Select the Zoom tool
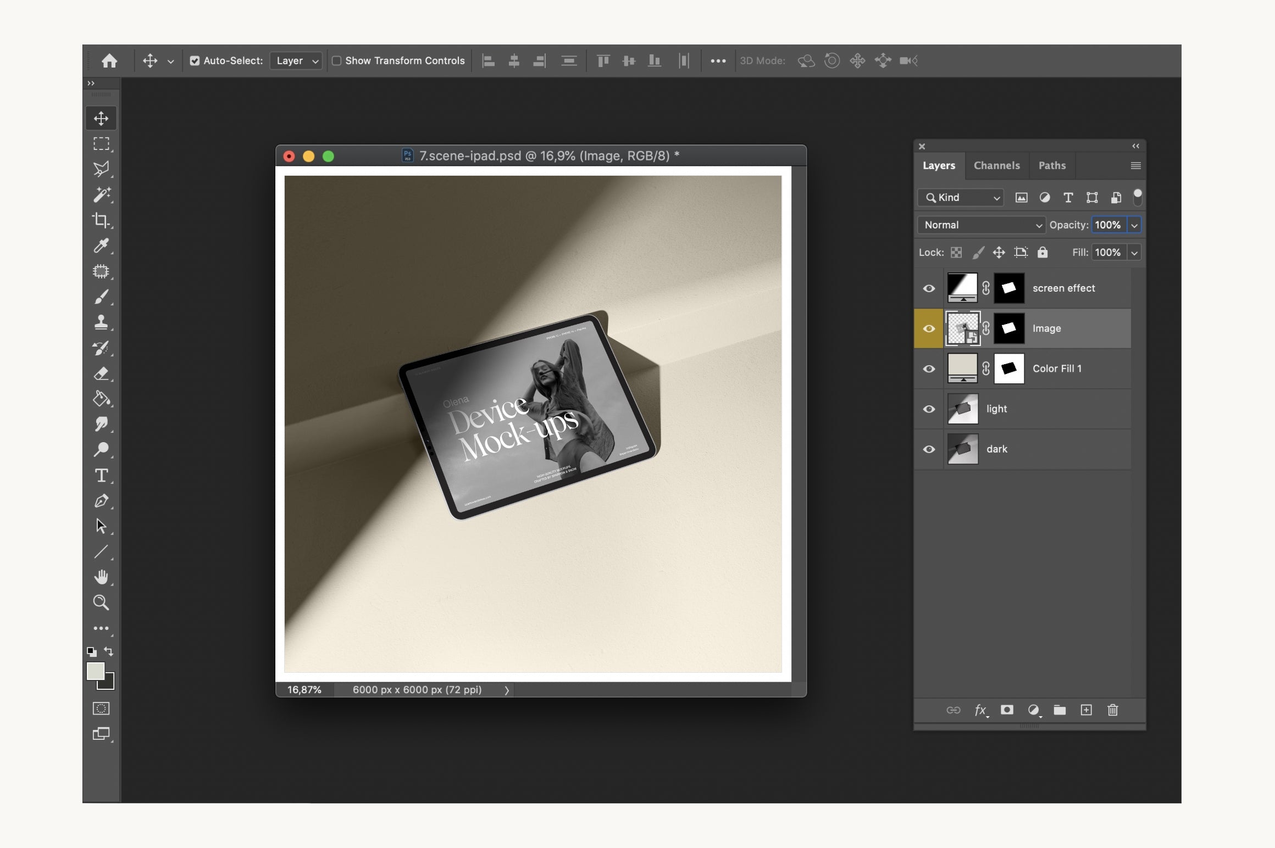The image size is (1275, 848). pos(101,602)
